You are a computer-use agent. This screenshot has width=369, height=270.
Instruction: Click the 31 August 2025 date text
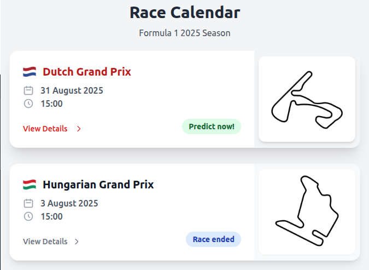(x=72, y=90)
